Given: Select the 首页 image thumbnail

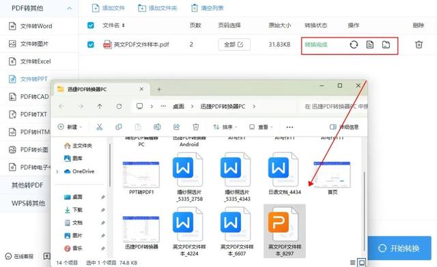Looking at the screenshot, I should click(x=332, y=175).
